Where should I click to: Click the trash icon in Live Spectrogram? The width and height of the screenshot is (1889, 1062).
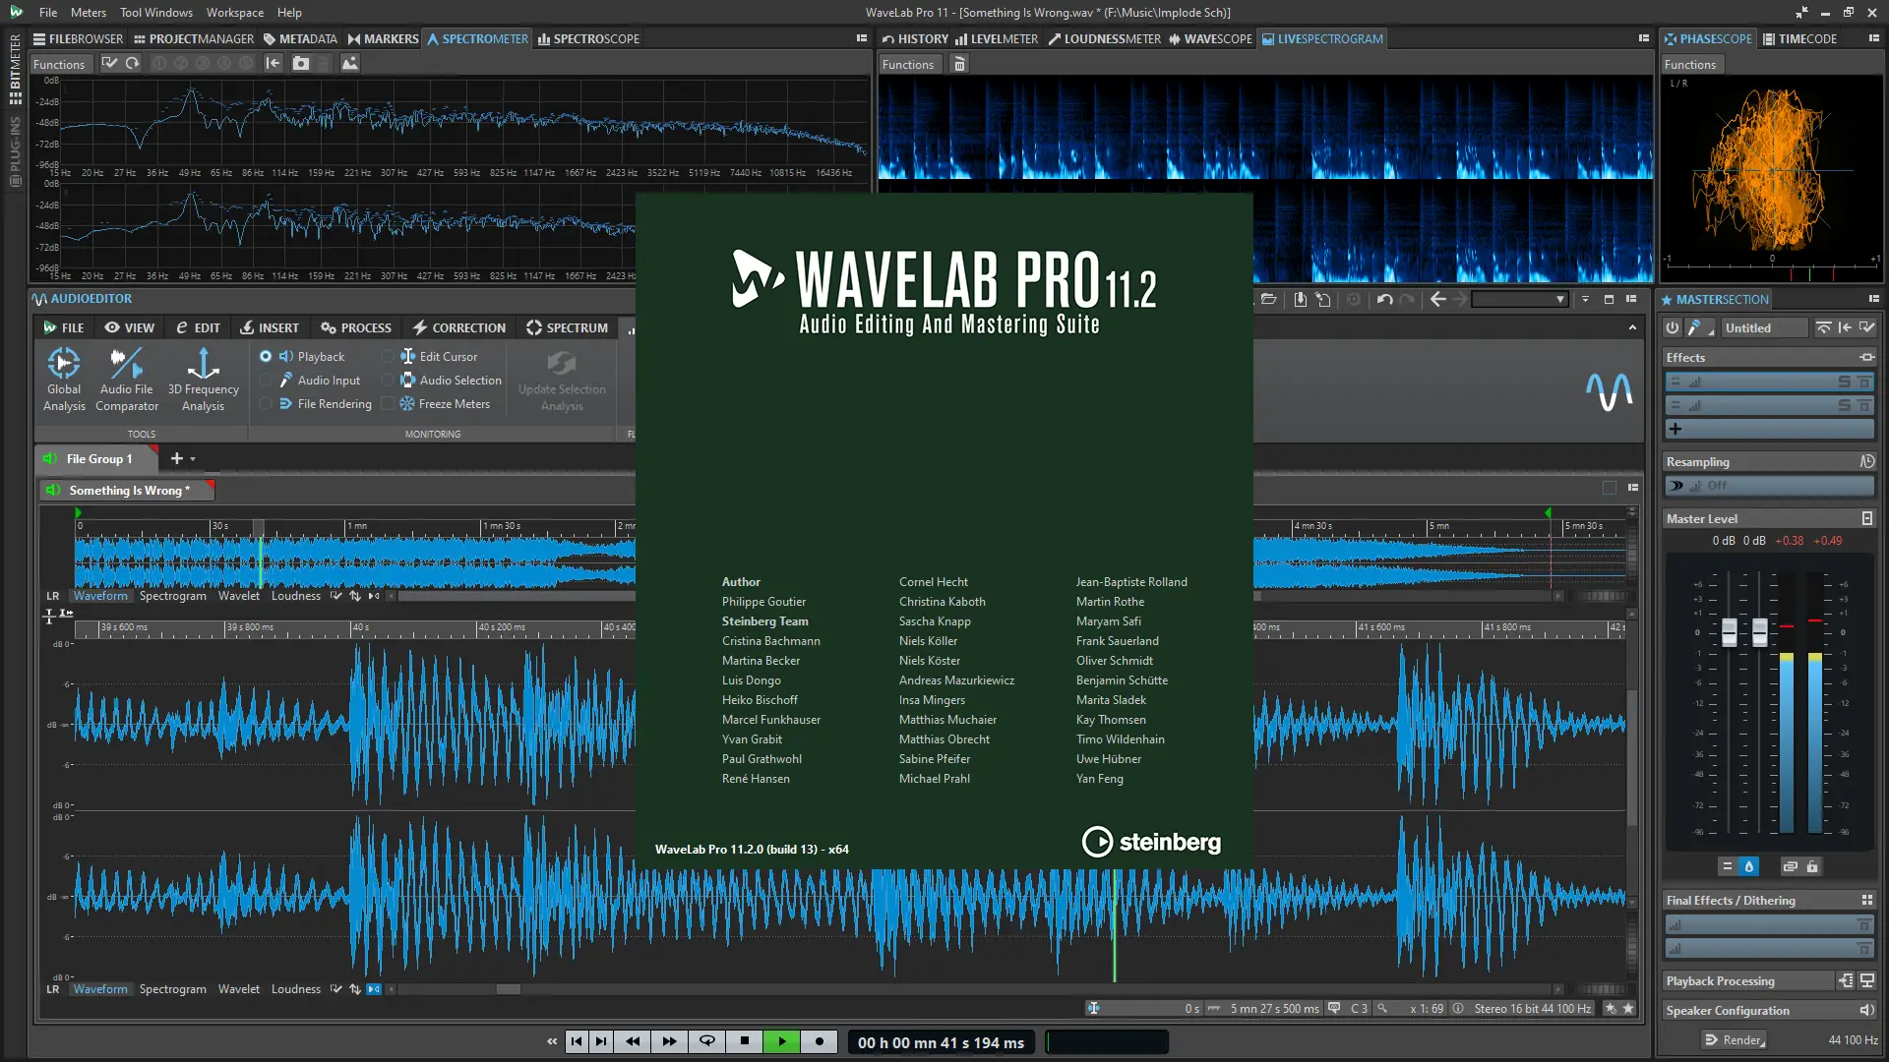pos(959,64)
